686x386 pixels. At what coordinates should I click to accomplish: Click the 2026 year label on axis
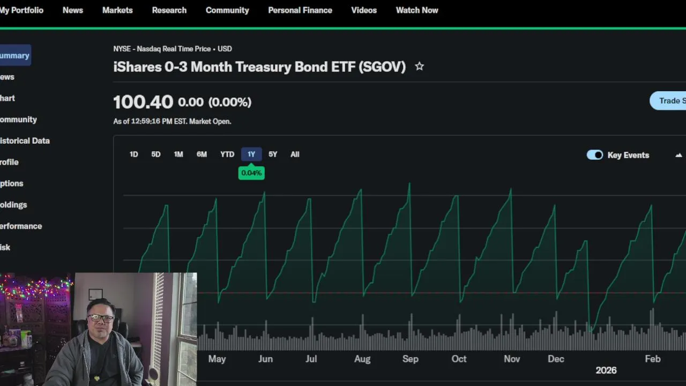pos(606,370)
